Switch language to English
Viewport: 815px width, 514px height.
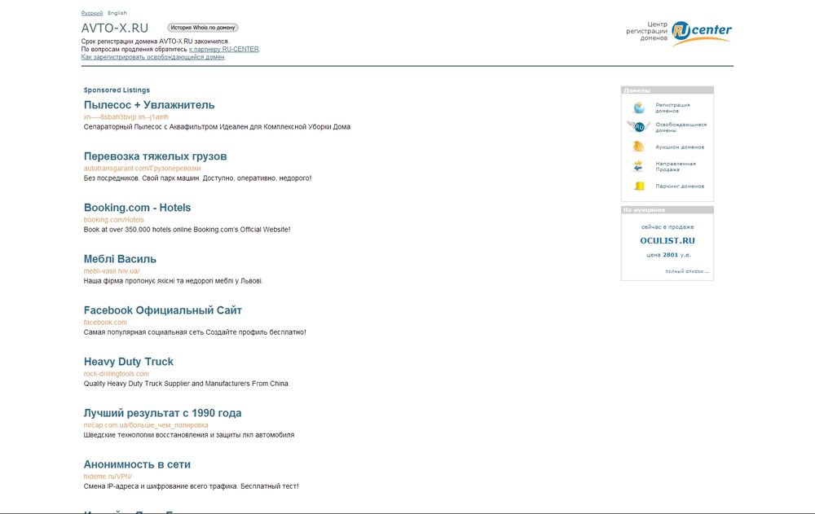coord(117,13)
